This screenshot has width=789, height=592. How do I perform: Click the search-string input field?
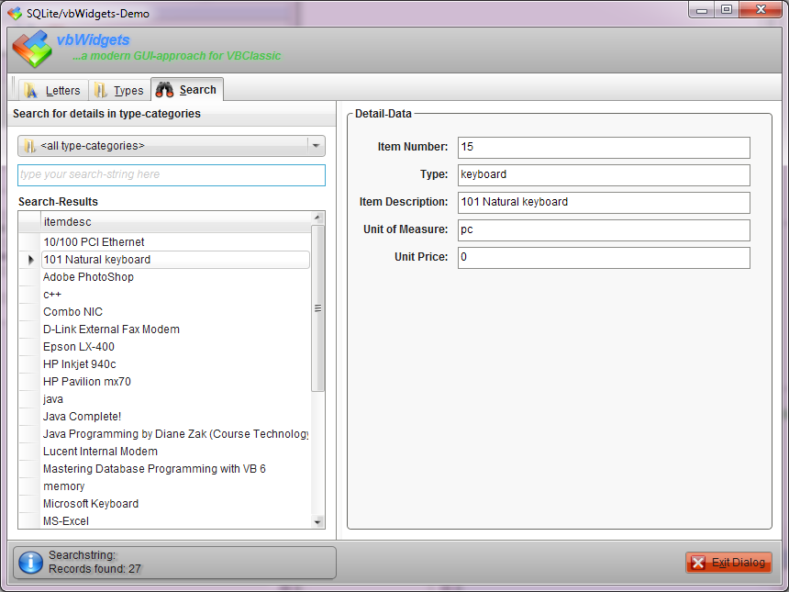[x=172, y=174]
